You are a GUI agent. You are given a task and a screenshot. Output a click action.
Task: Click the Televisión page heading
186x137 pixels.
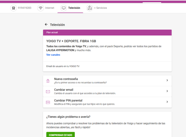click(57, 25)
